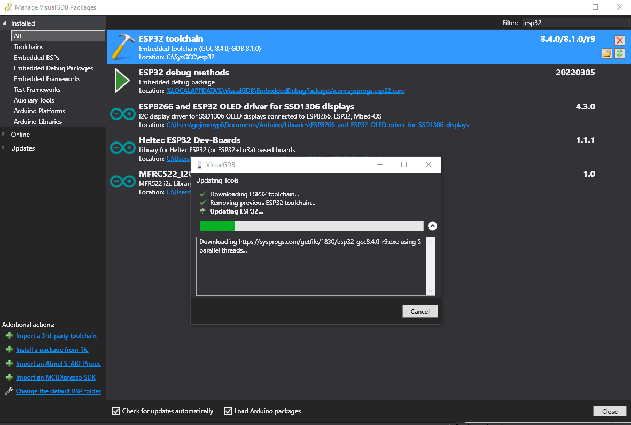
Task: Click the Arduino icon on the SSD1306 driver entry
Action: 122,113
